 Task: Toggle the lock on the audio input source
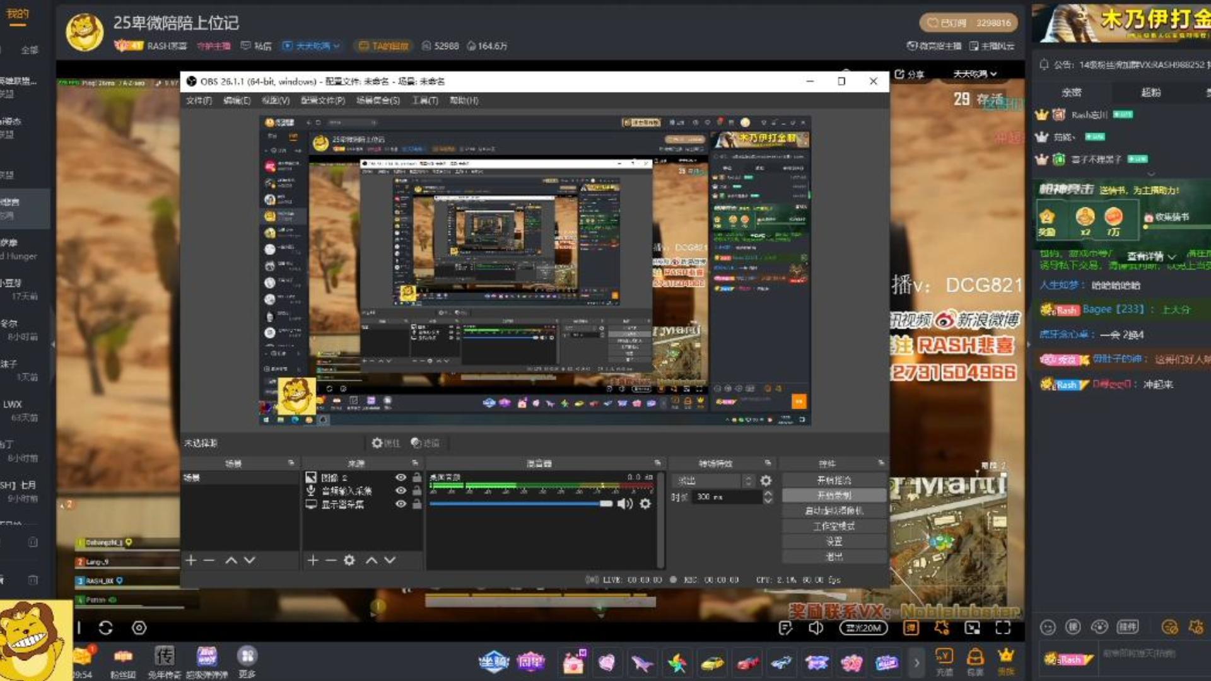[417, 491]
